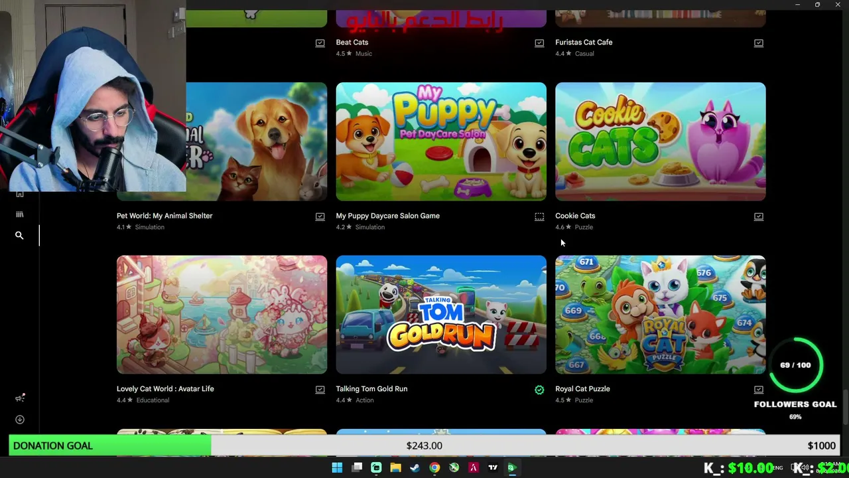Open the My Puppy Pet DayCare Salon thumbnail

click(x=441, y=141)
